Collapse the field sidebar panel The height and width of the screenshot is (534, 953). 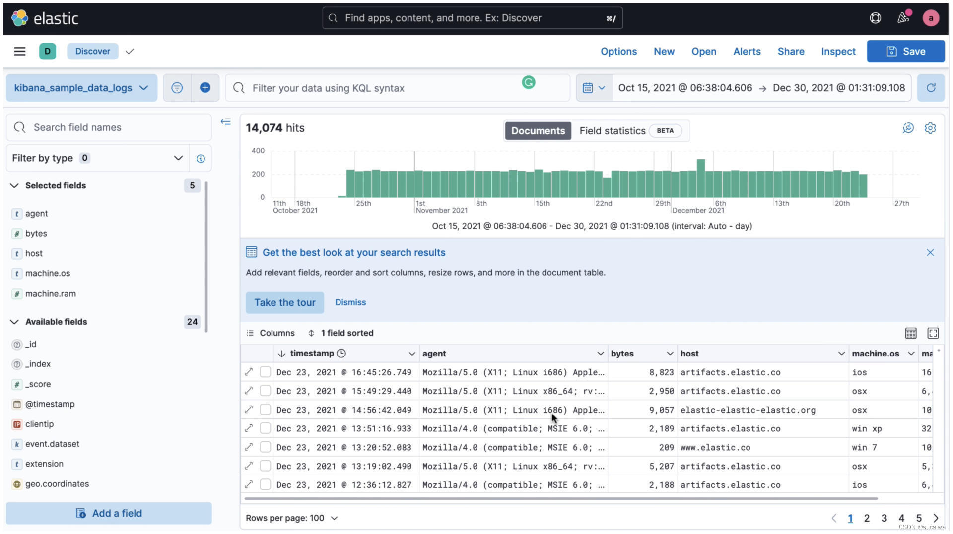(226, 121)
